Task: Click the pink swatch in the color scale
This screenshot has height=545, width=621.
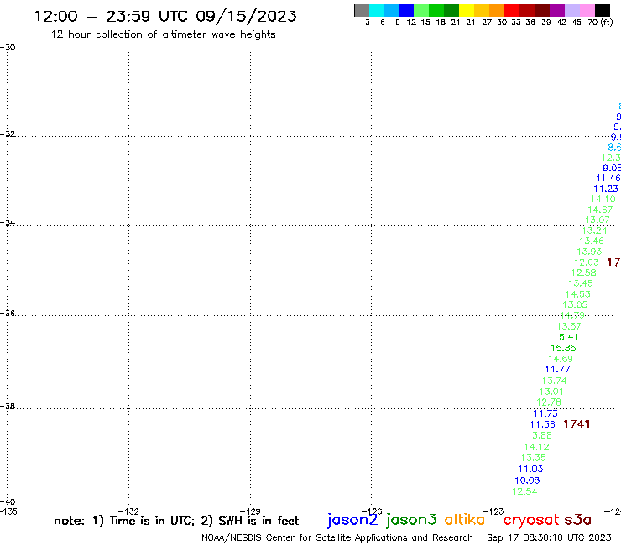Action: 587,10
